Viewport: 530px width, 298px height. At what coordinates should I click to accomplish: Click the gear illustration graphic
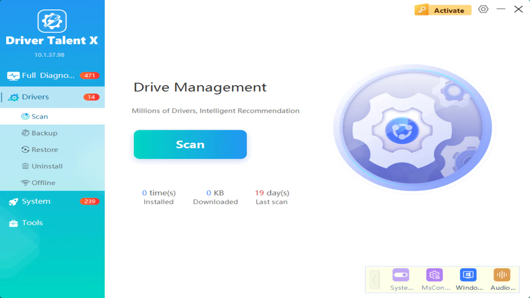coord(413,128)
